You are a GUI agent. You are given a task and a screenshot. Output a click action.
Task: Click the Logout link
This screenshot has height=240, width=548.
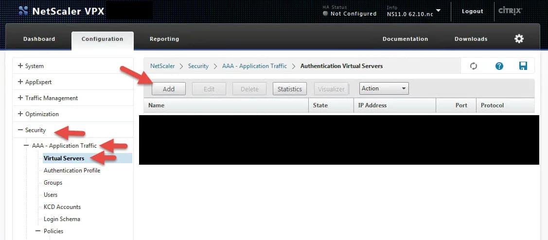coord(473,11)
